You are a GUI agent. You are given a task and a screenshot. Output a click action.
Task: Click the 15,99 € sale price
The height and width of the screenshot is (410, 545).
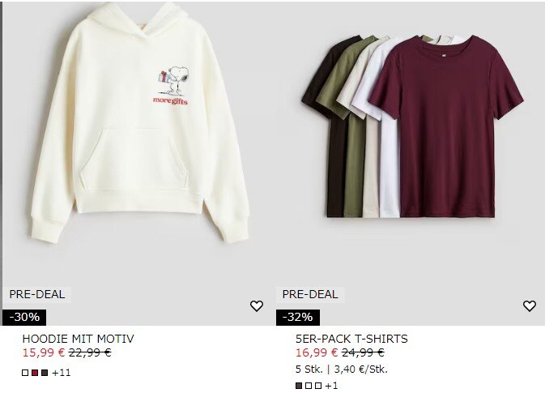[x=44, y=352]
